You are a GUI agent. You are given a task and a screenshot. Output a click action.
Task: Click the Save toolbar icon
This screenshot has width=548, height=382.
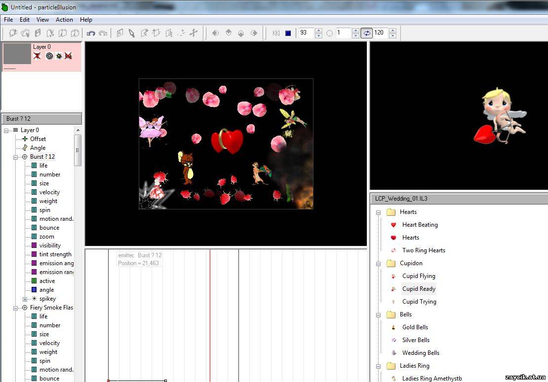(38, 33)
